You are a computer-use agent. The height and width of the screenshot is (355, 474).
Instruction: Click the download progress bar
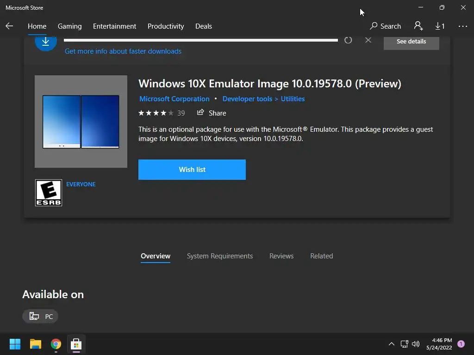pos(201,40)
